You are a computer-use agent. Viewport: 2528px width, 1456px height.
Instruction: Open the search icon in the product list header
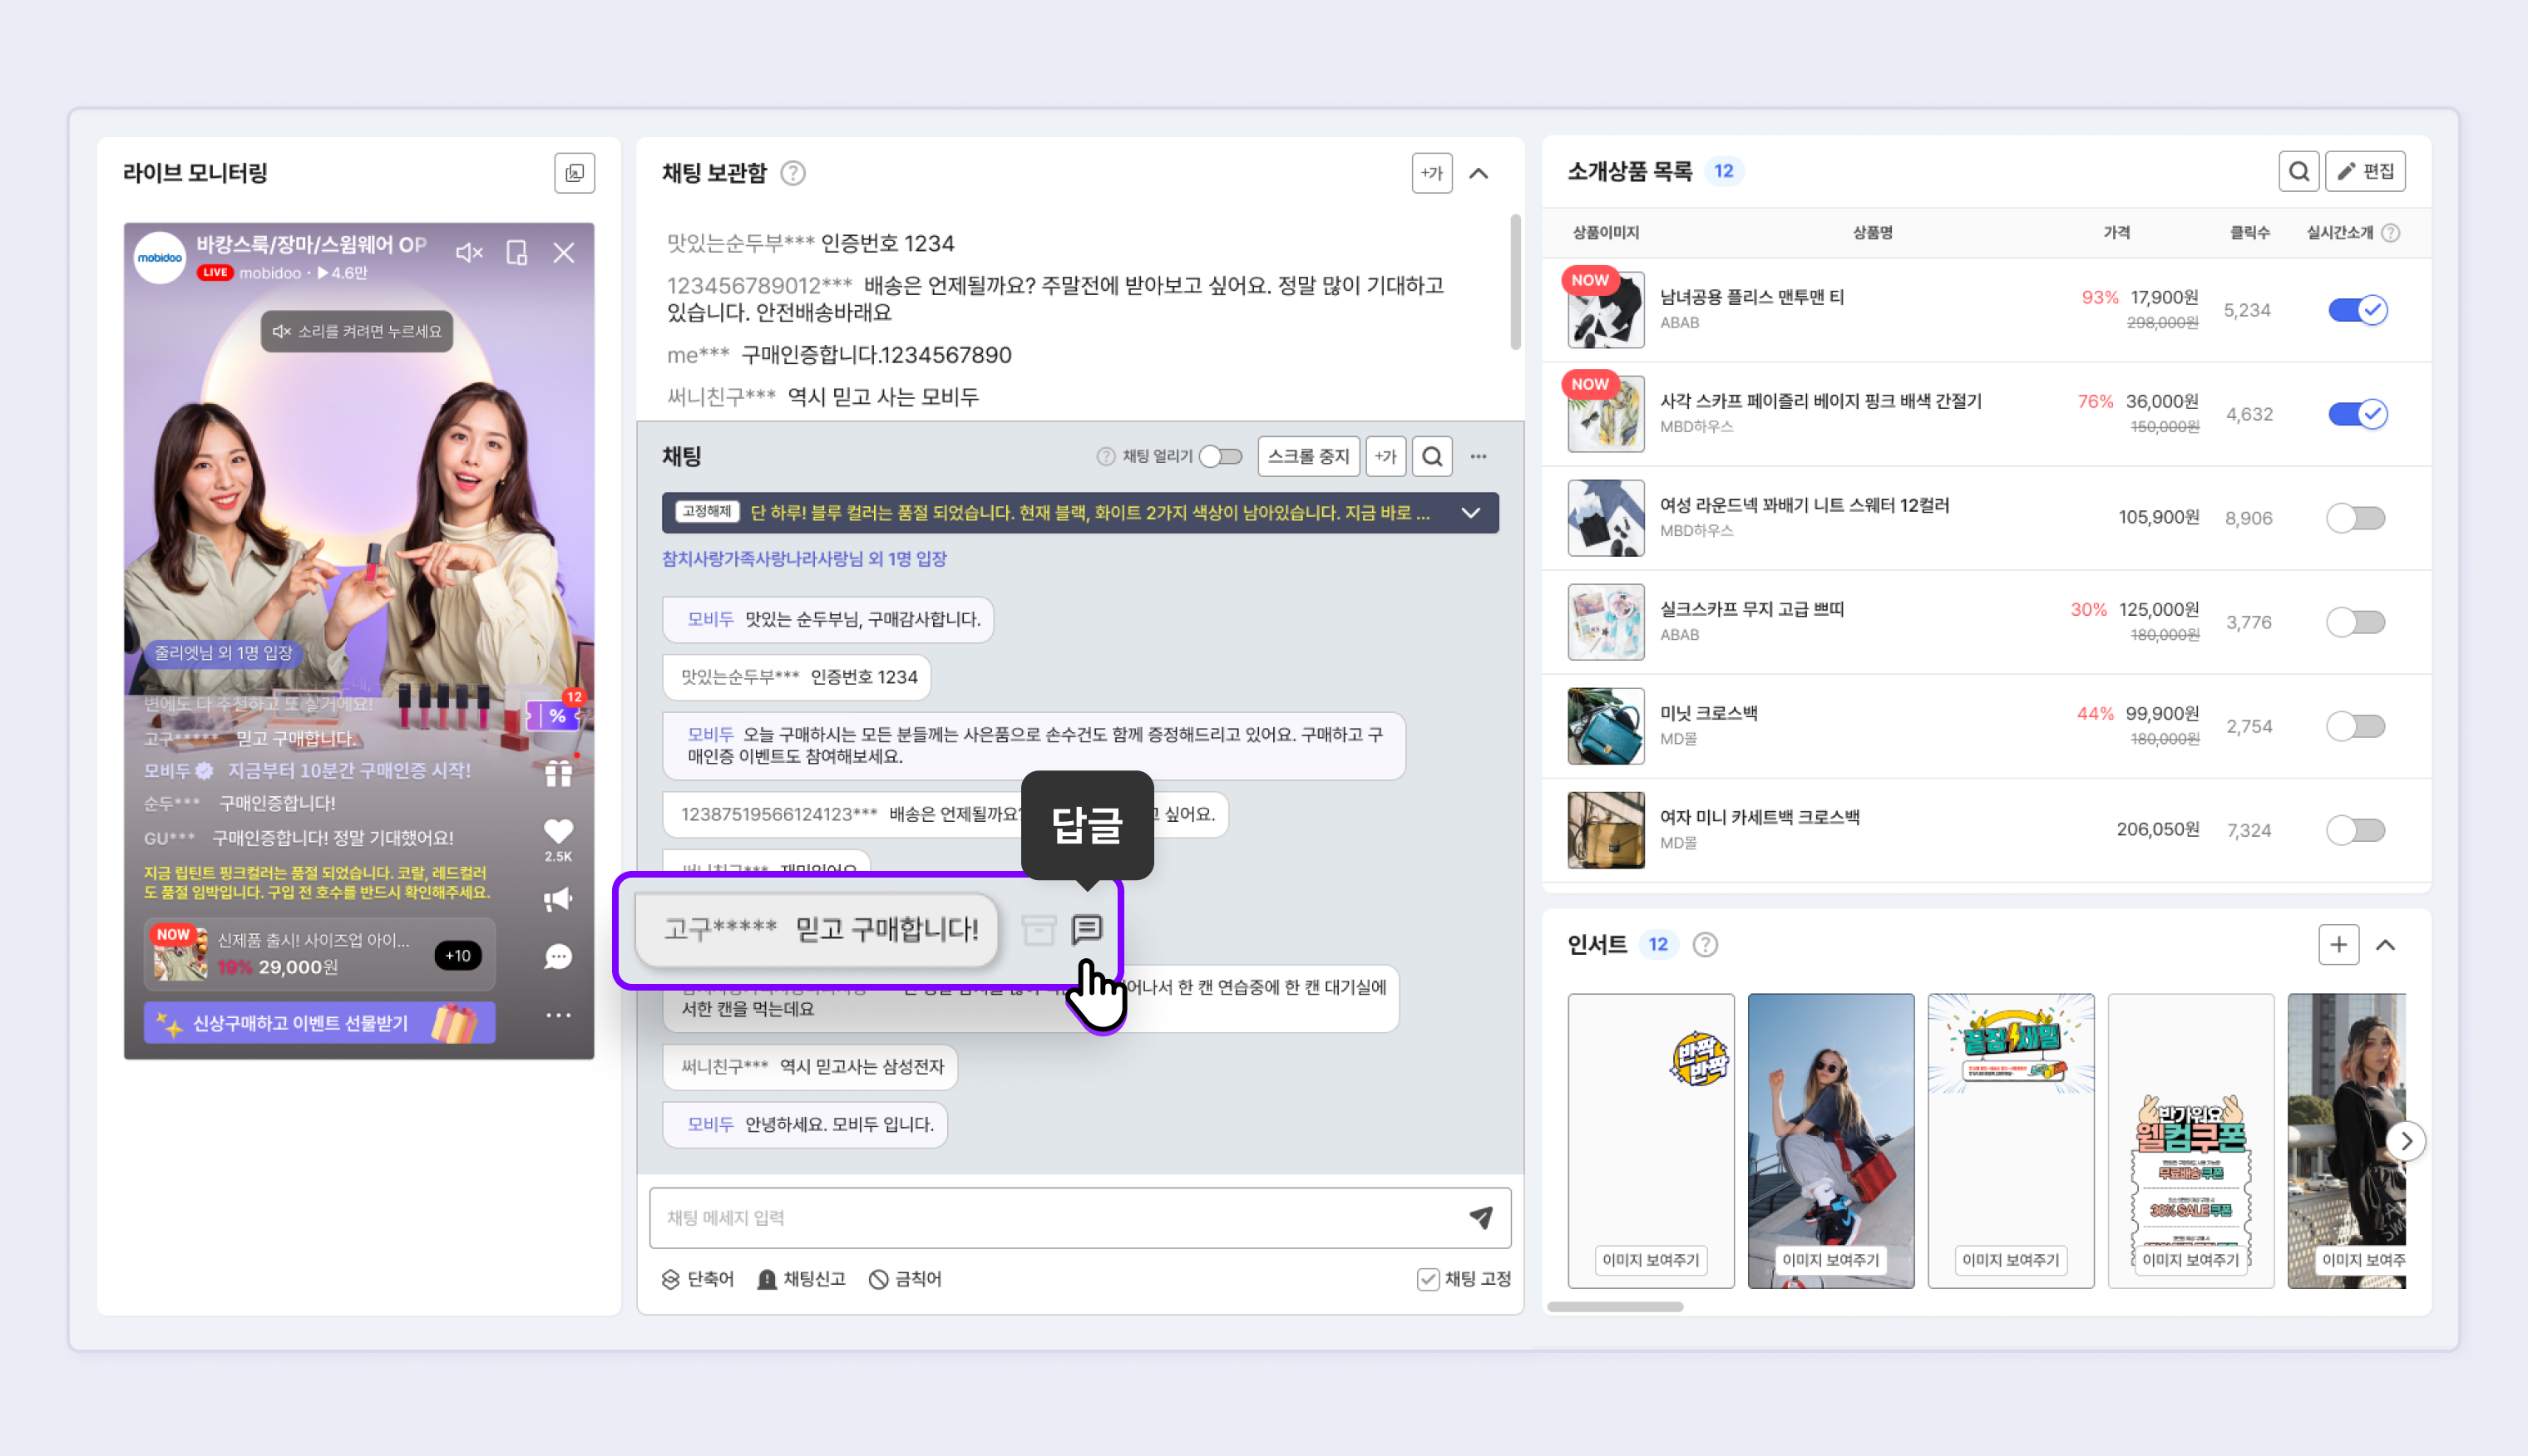click(x=2298, y=172)
